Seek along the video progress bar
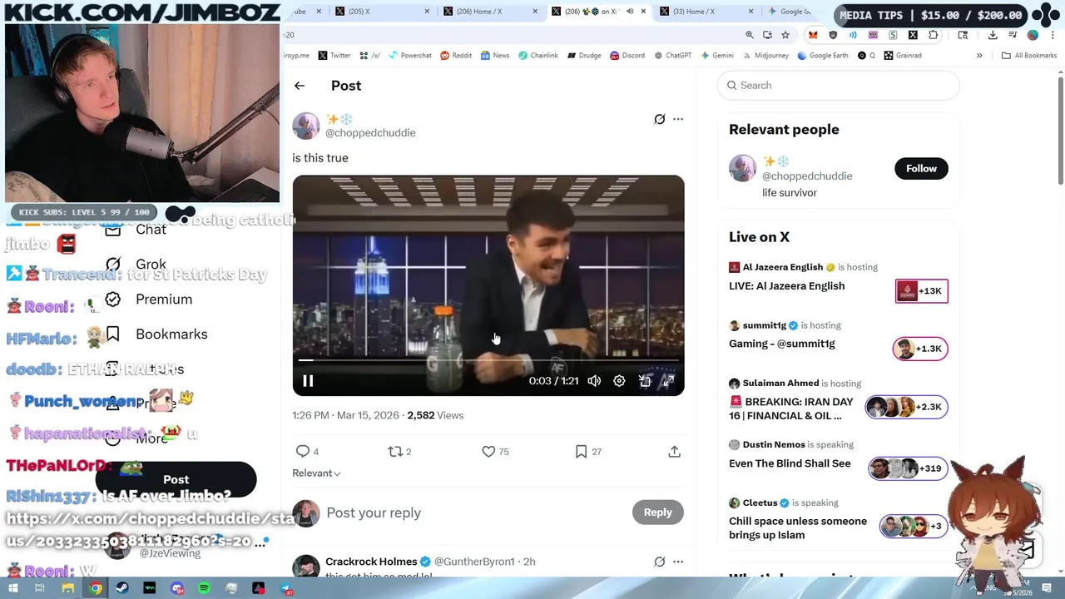This screenshot has width=1065, height=599. pos(488,360)
